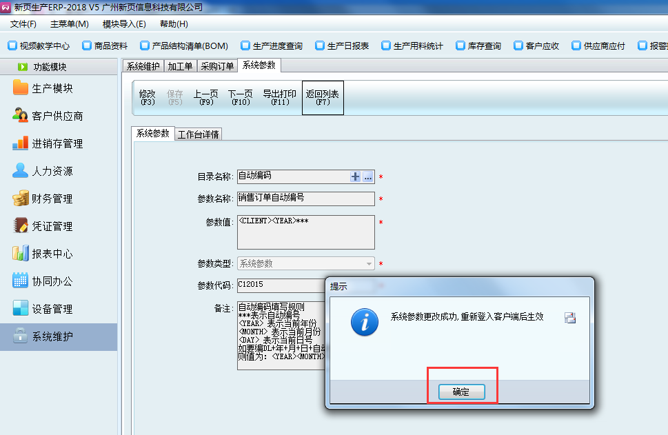Click the 返回列表 (F7) button

tap(323, 97)
